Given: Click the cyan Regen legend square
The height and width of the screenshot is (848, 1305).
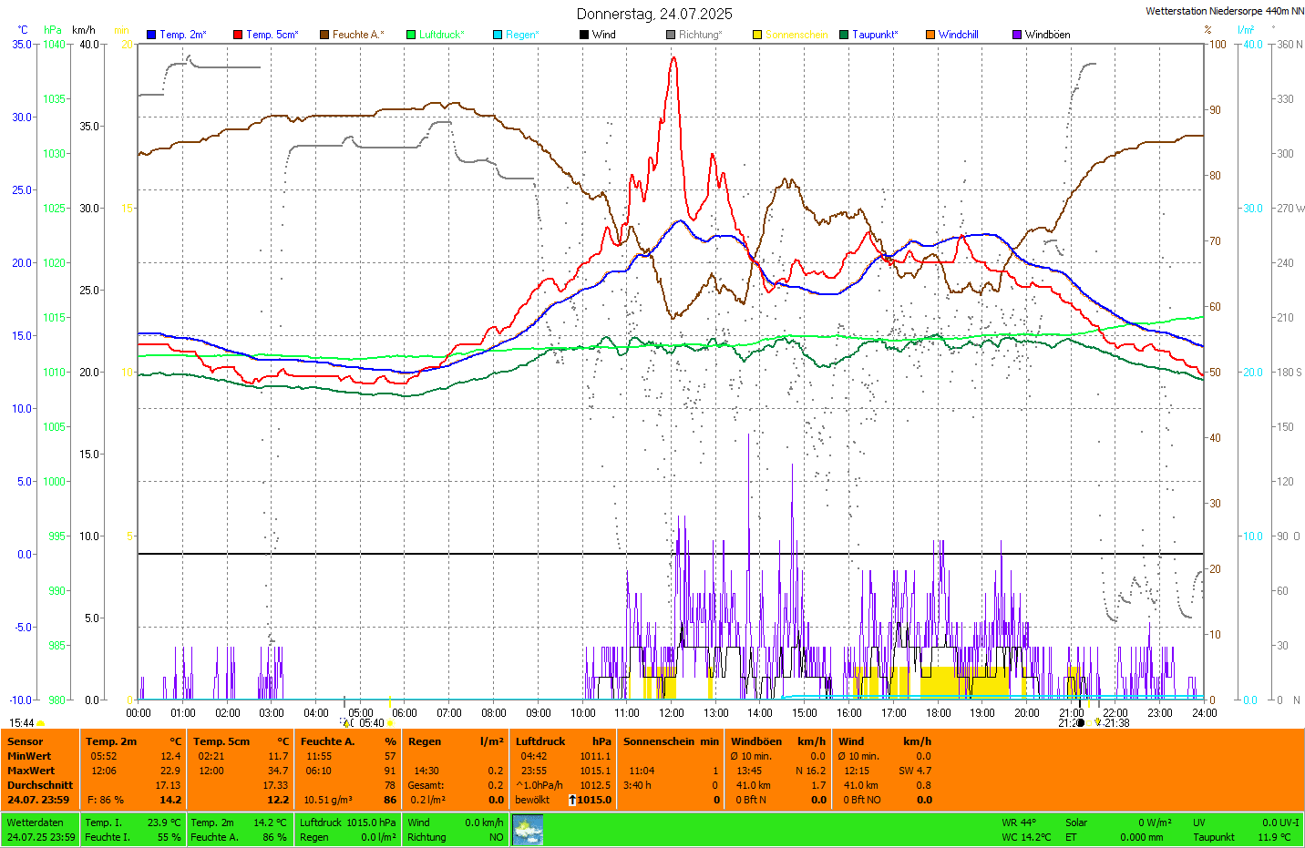Looking at the screenshot, I should [x=498, y=35].
